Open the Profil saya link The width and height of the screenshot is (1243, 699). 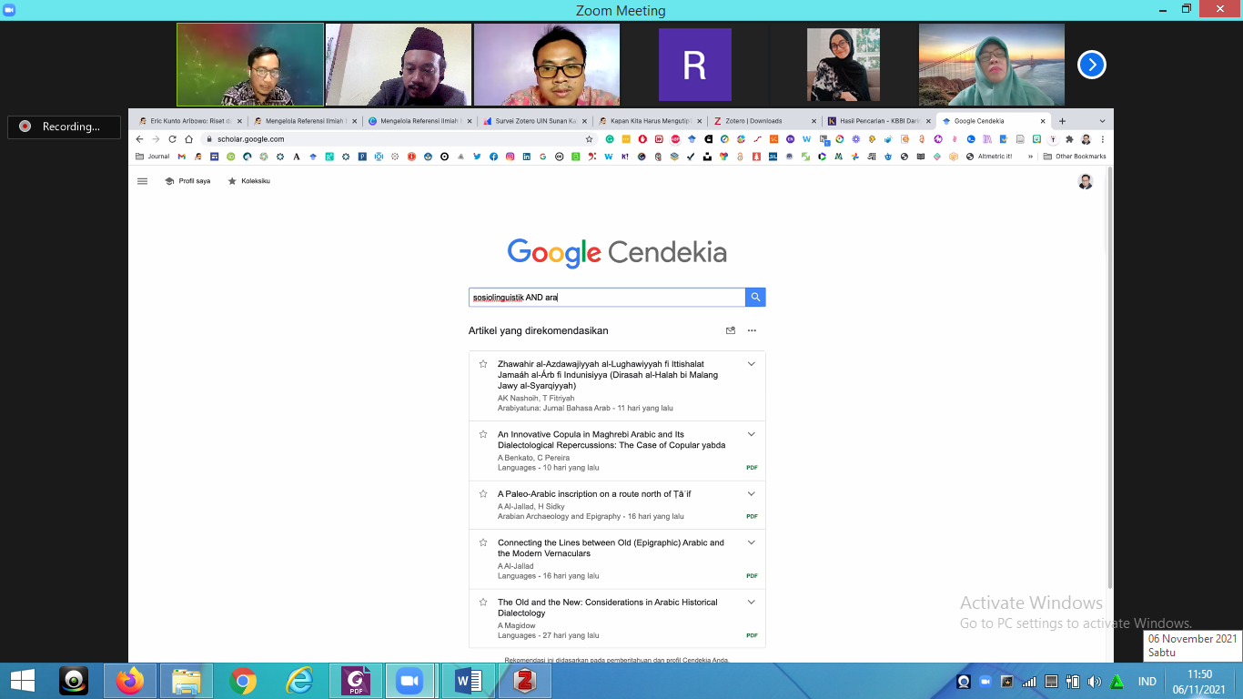[x=187, y=181]
